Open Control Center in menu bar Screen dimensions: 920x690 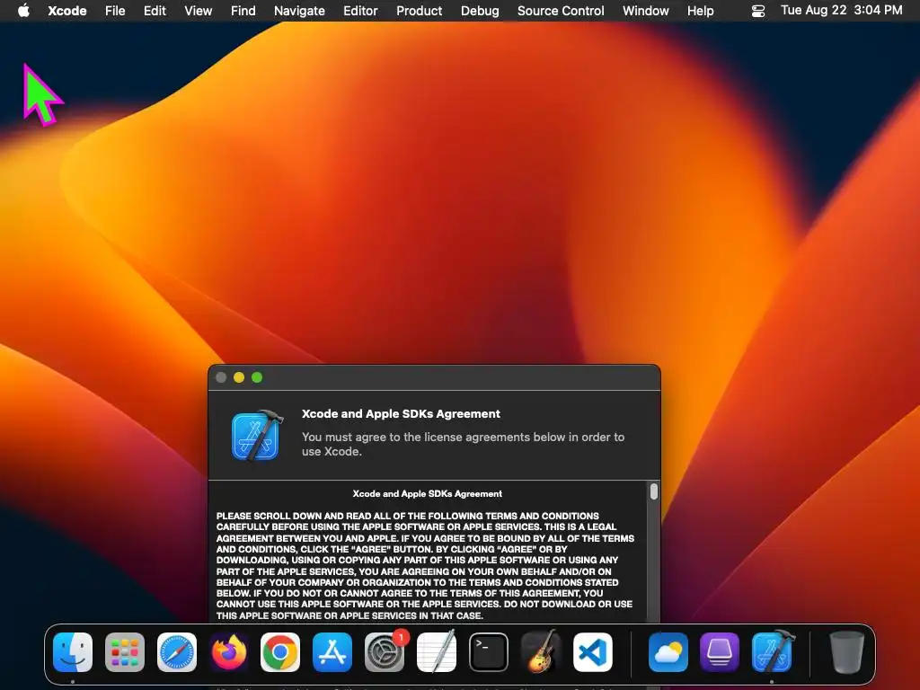pos(758,11)
